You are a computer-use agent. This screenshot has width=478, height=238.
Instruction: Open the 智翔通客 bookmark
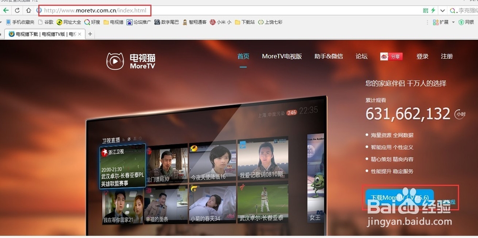pyautogui.click(x=195, y=22)
